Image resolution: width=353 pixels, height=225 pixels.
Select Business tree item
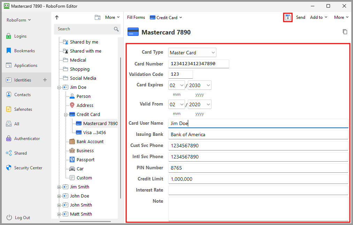(82, 150)
